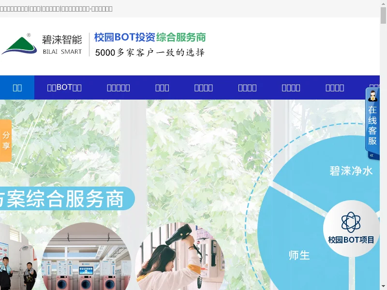The width and height of the screenshot is (387, 290).
Task: Click the page vertical scrollbar thumb
Action: pyautogui.click(x=383, y=15)
